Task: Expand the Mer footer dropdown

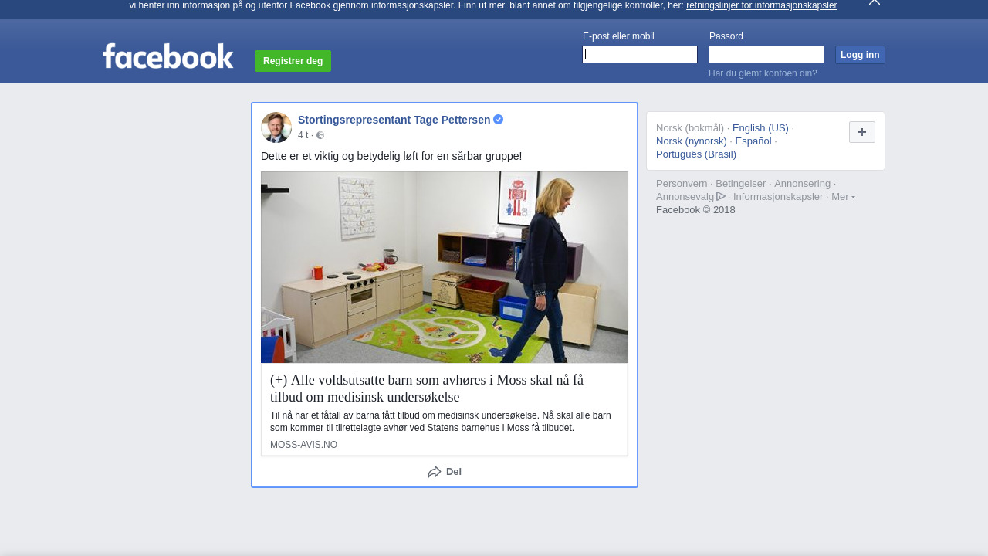Action: [x=843, y=197]
